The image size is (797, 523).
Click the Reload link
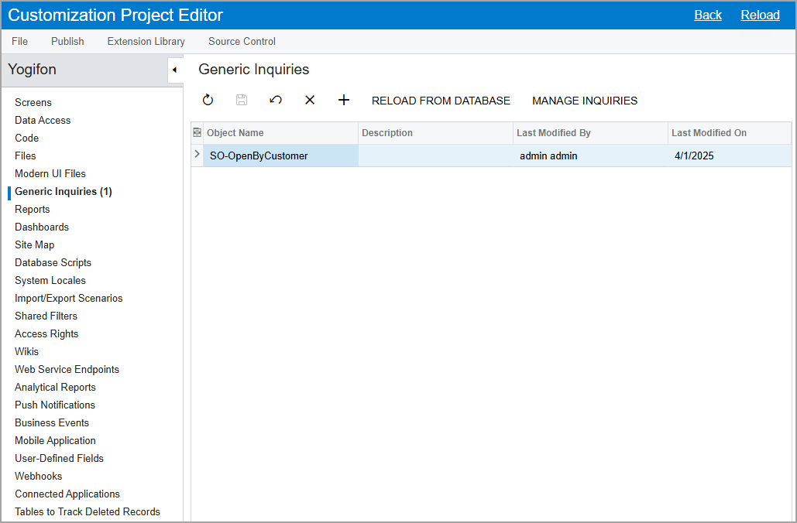(x=760, y=15)
